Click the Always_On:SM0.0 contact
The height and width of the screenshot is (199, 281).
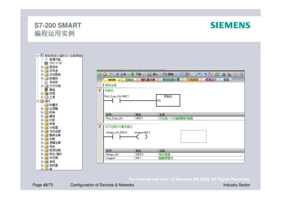(116, 137)
